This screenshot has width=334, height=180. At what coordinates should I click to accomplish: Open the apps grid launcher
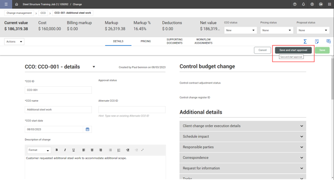pyautogui.click(x=330, y=4)
